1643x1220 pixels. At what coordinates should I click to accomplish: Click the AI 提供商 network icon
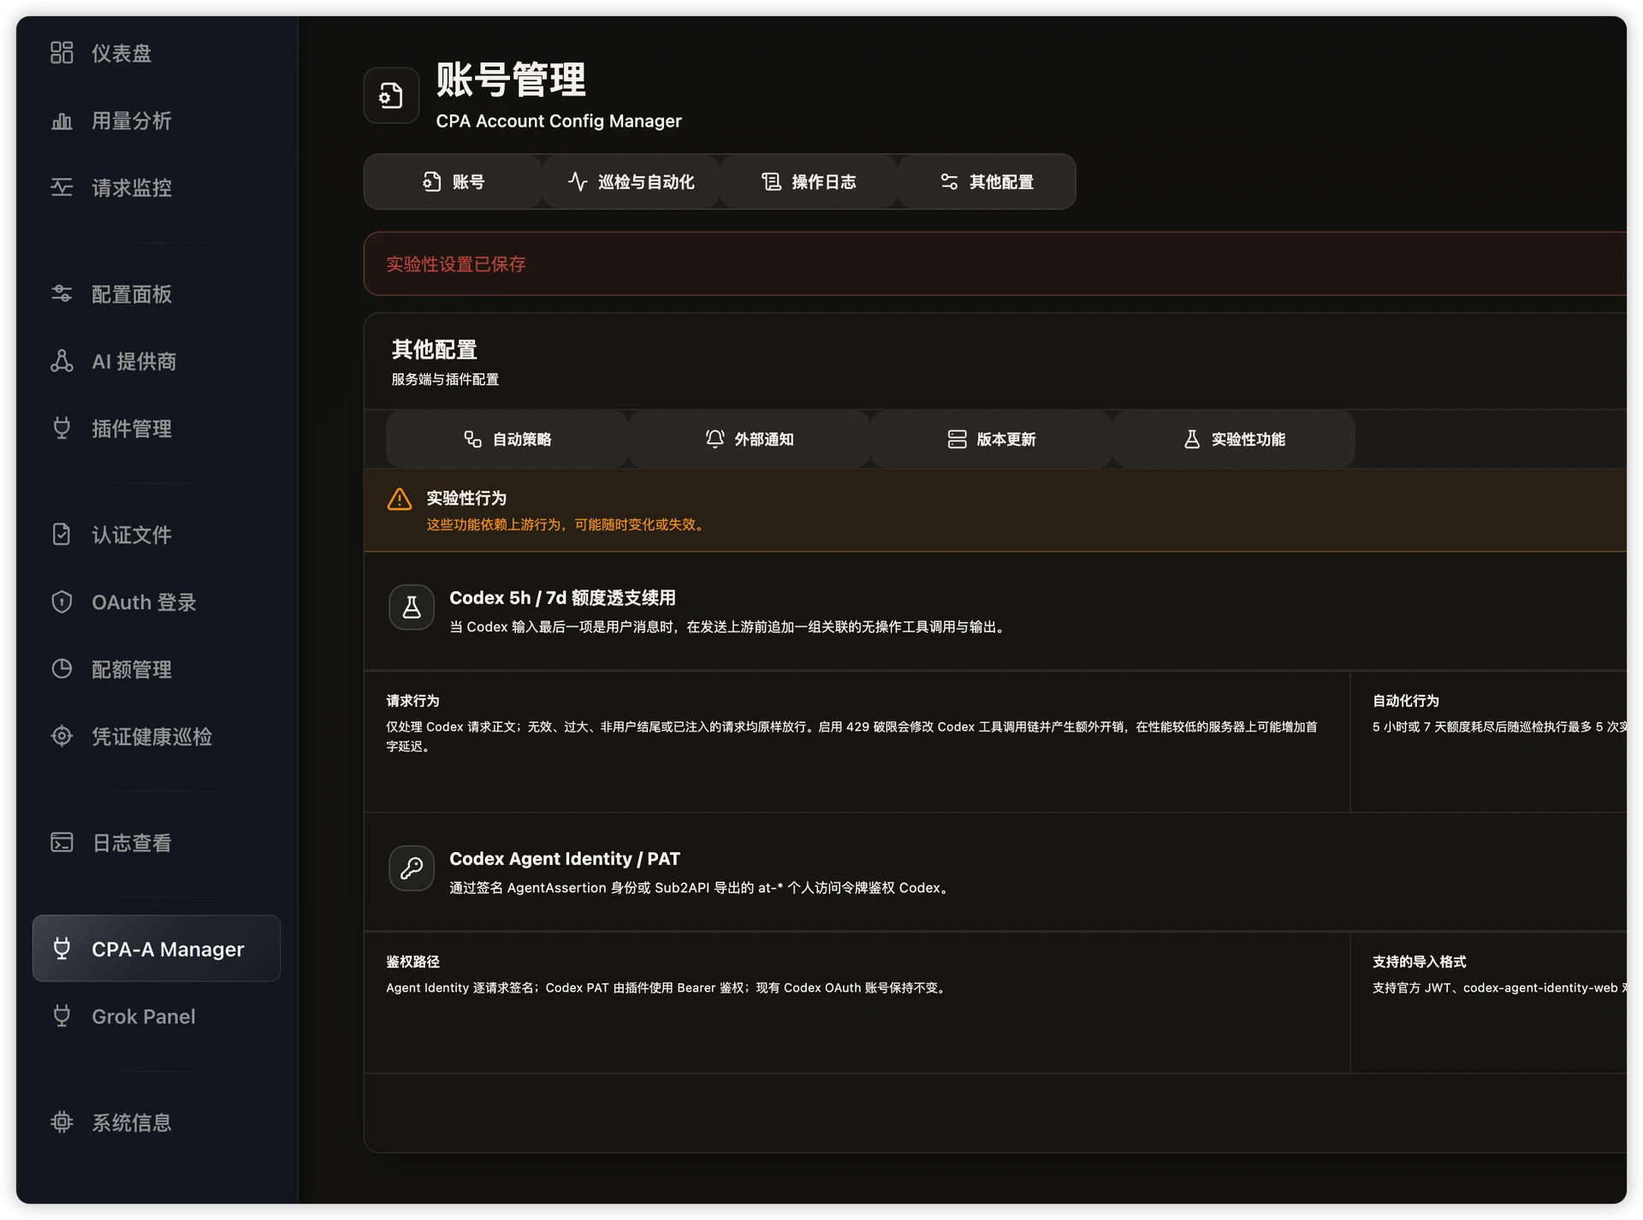[x=62, y=361]
